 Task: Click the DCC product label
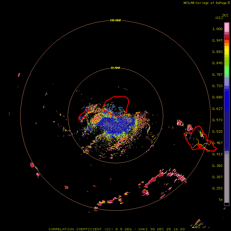click(x=225, y=15)
